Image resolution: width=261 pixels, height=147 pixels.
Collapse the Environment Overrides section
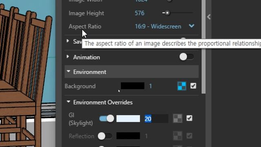tap(69, 102)
